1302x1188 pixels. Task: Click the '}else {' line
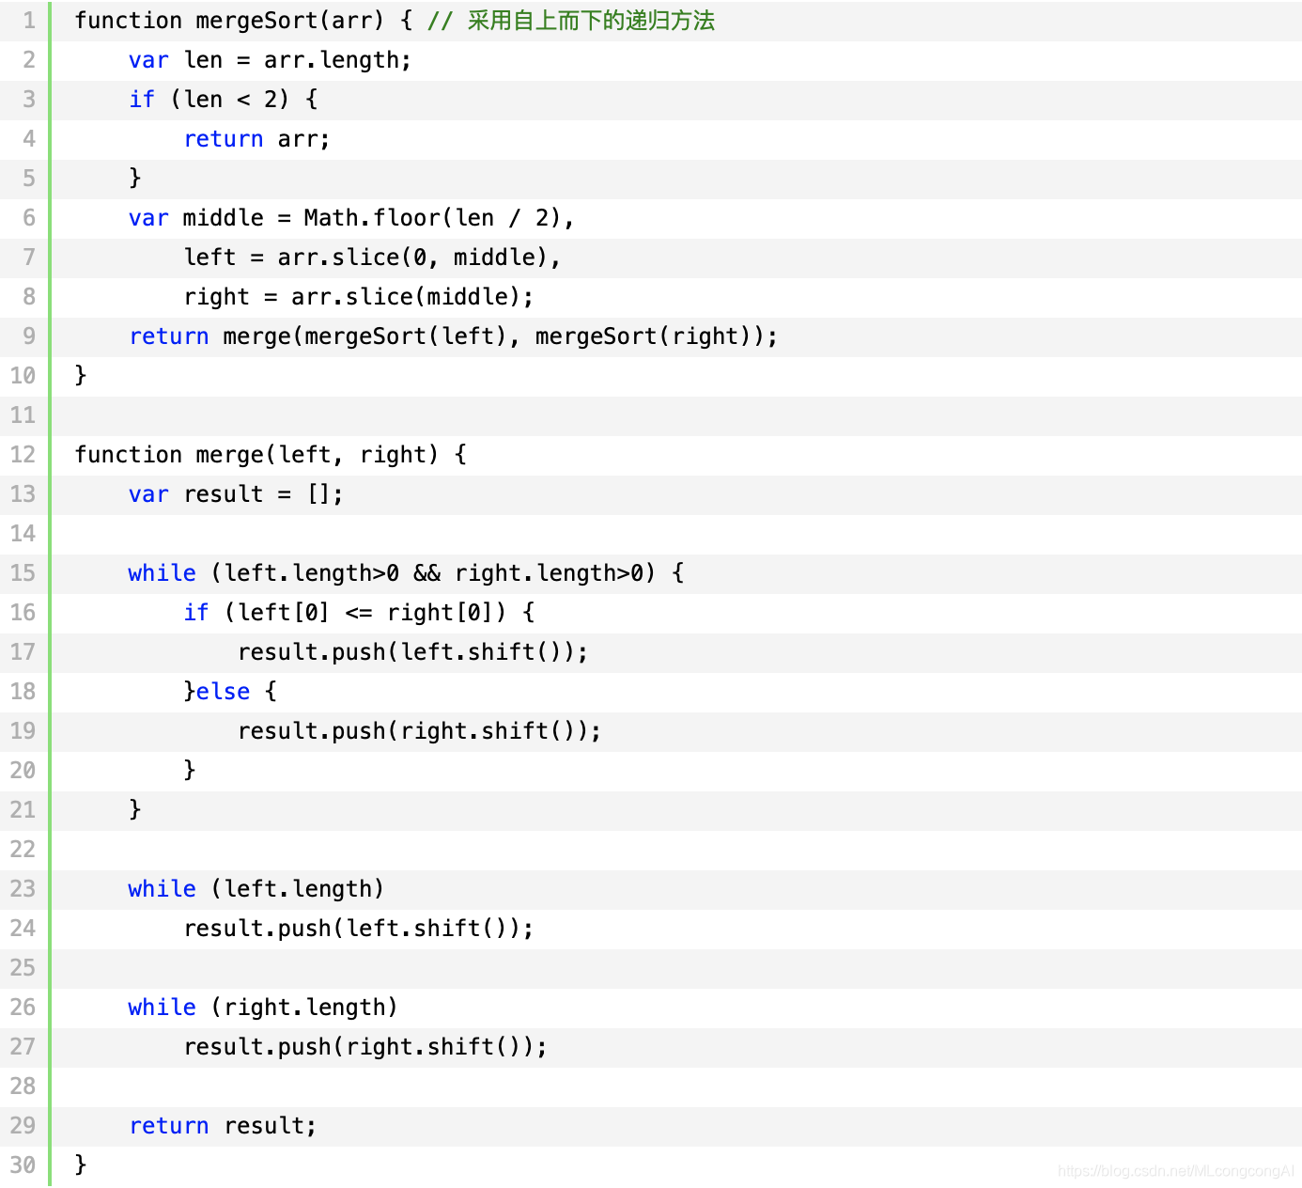230,692
